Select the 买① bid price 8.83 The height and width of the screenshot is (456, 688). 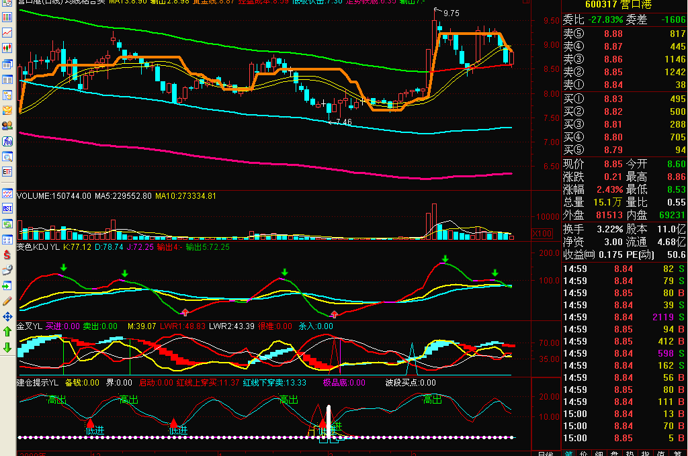(613, 99)
